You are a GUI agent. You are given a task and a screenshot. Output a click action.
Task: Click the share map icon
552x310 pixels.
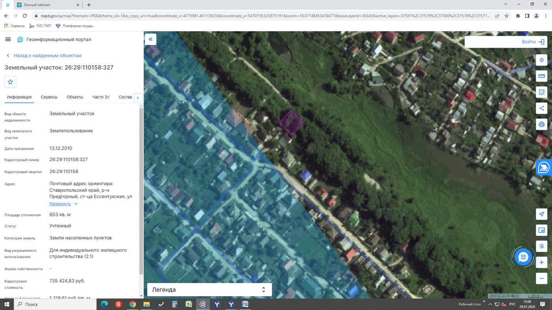541,108
